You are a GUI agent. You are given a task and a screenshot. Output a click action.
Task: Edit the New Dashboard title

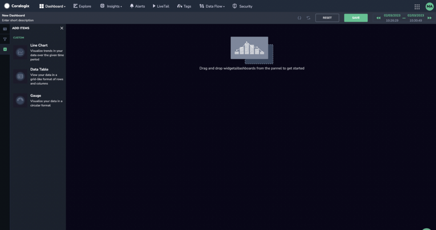[x=13, y=15]
